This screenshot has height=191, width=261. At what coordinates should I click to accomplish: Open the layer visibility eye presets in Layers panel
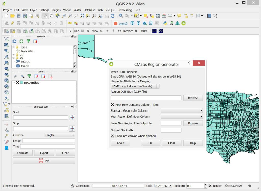(x=22, y=76)
